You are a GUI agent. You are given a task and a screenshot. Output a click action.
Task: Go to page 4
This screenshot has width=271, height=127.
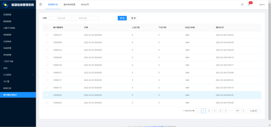pos(220,111)
